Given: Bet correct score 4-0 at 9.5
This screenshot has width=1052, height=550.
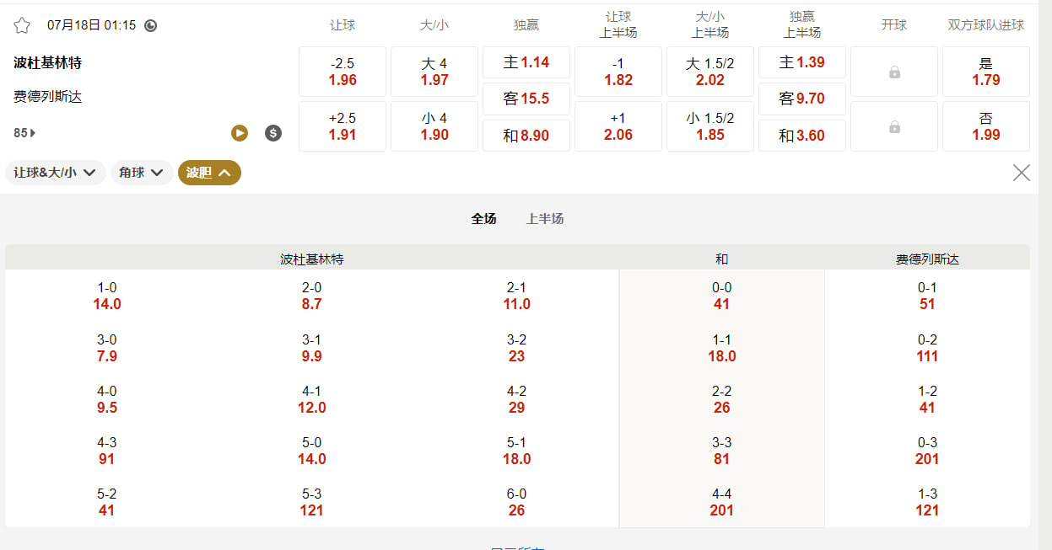Looking at the screenshot, I should pos(107,399).
